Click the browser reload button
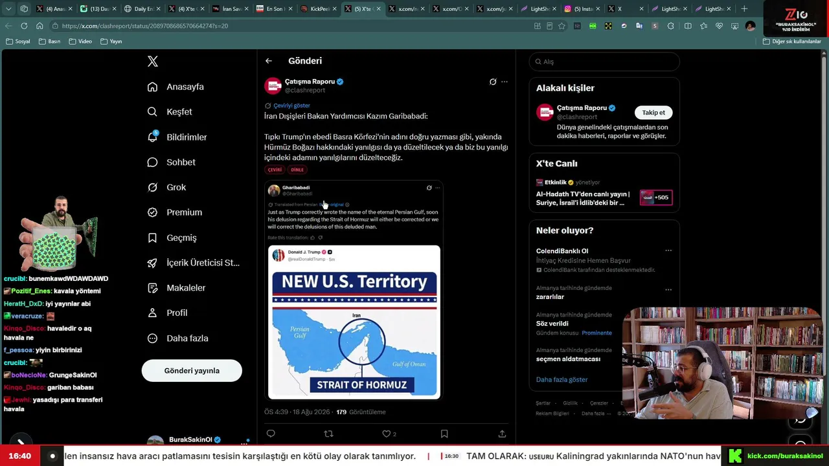Screen dimensions: 829x466 tap(24, 26)
